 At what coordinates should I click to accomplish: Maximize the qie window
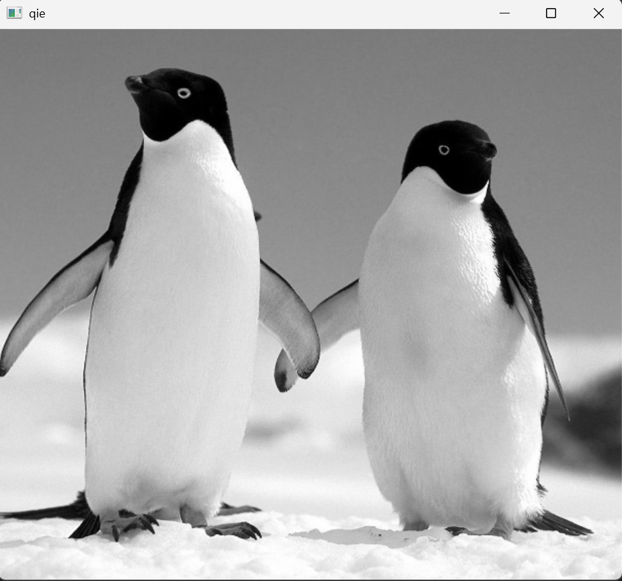pos(551,13)
